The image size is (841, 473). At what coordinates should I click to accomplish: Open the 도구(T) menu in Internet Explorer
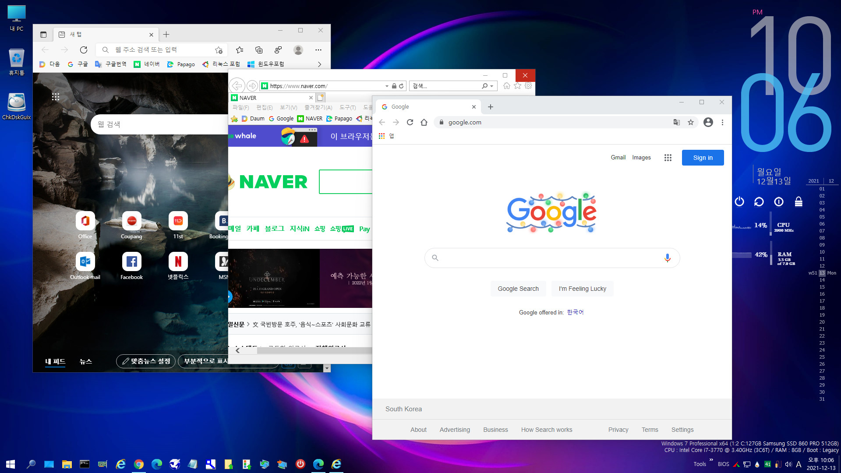[347, 108]
